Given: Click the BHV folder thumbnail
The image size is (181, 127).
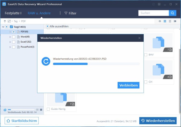Looking at the screenshot, I should point(158,42).
